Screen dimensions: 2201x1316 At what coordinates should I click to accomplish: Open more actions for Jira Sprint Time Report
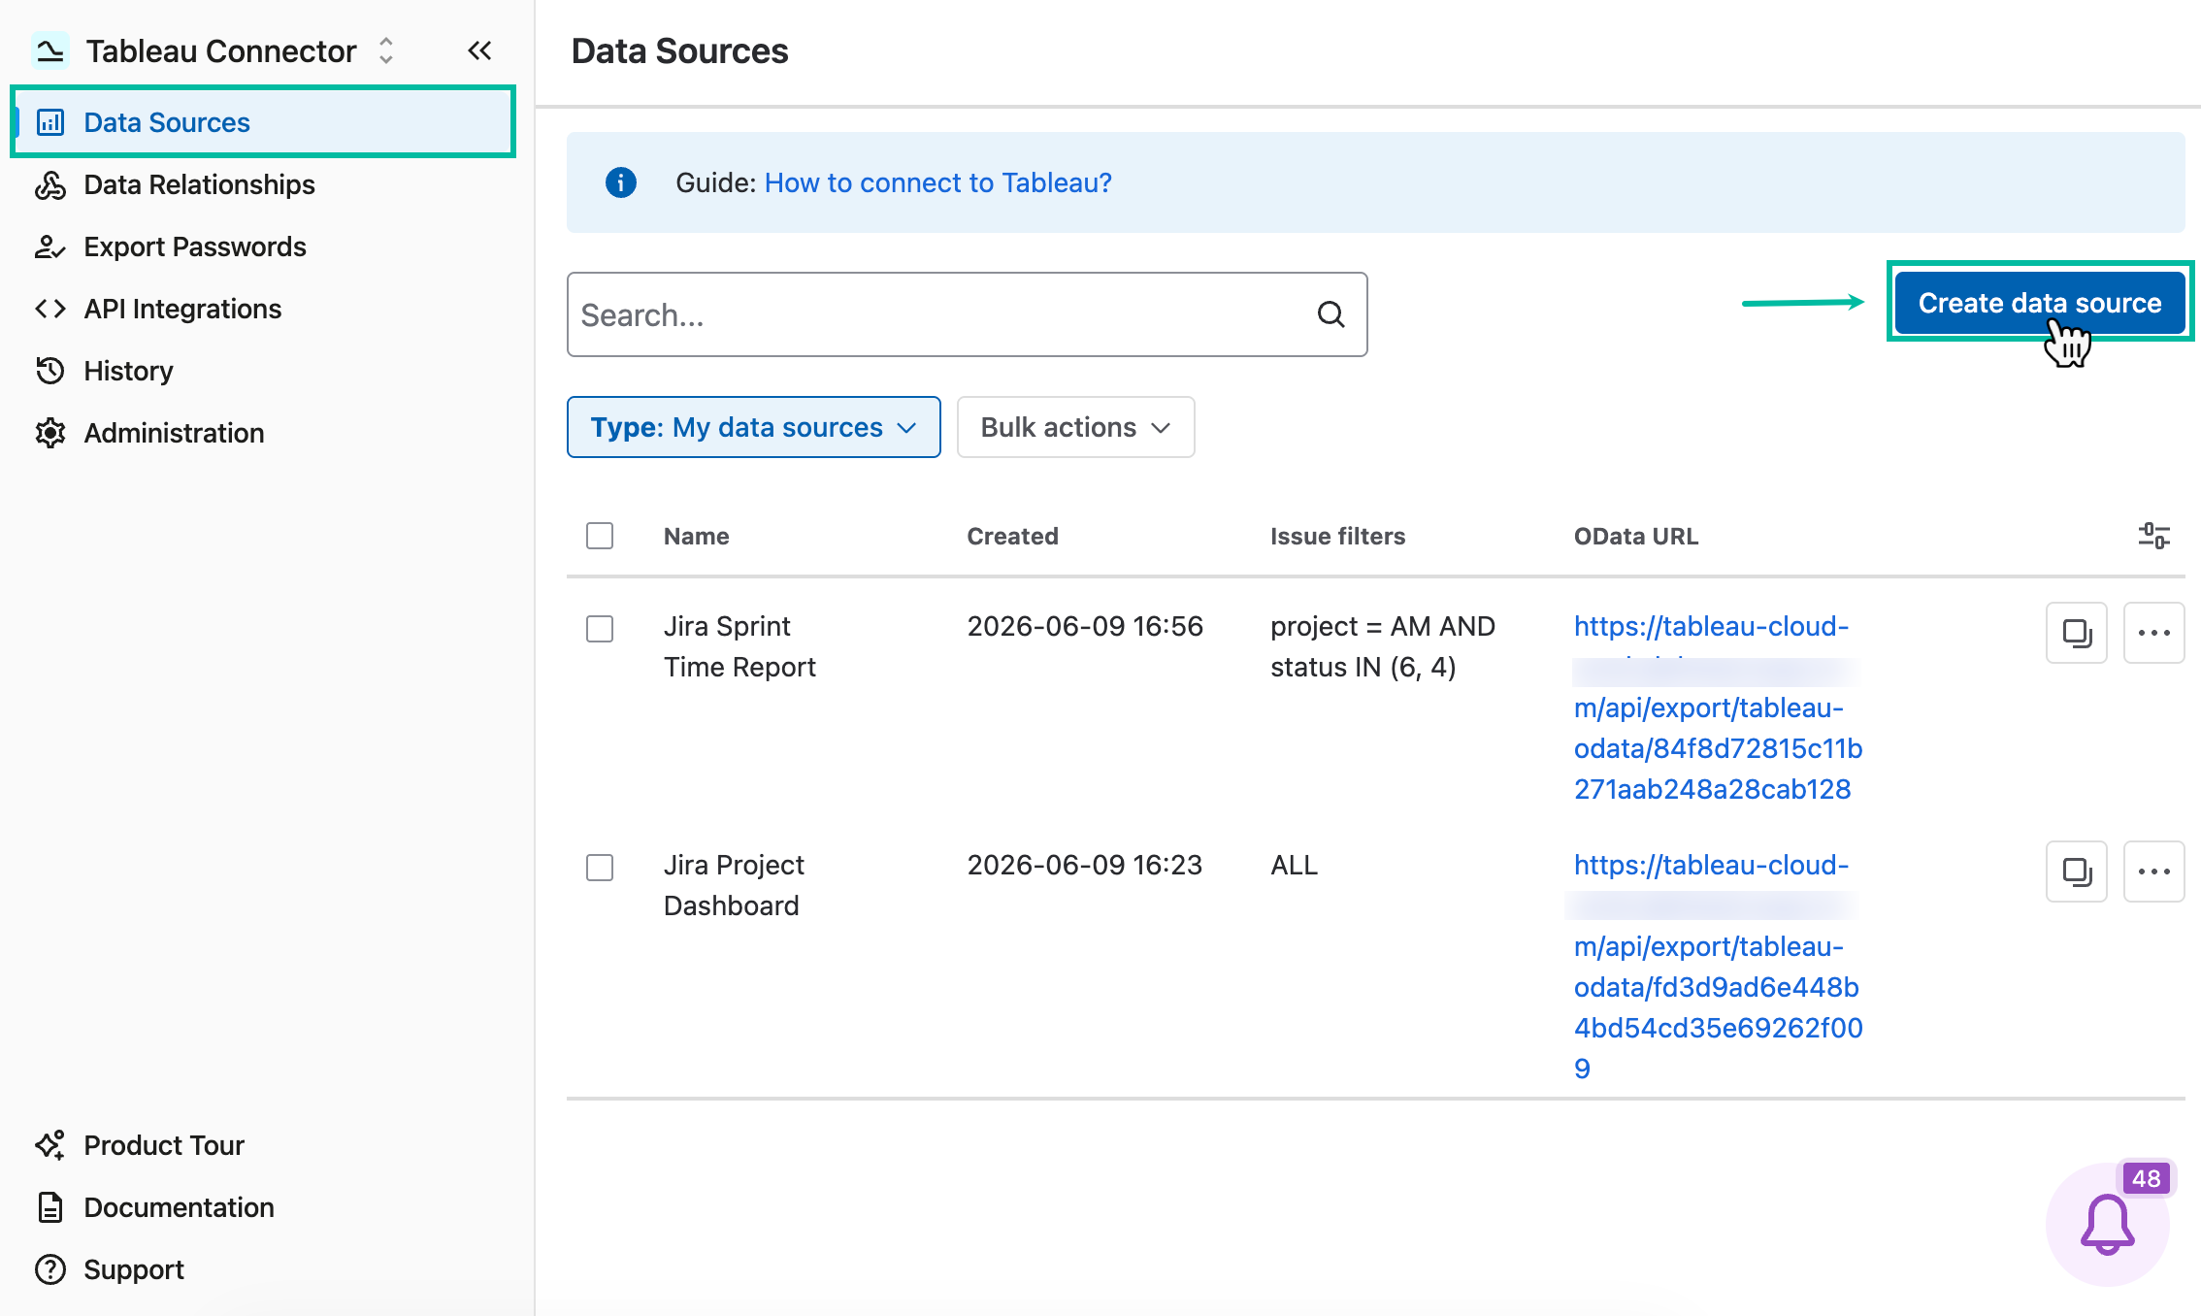2154,633
